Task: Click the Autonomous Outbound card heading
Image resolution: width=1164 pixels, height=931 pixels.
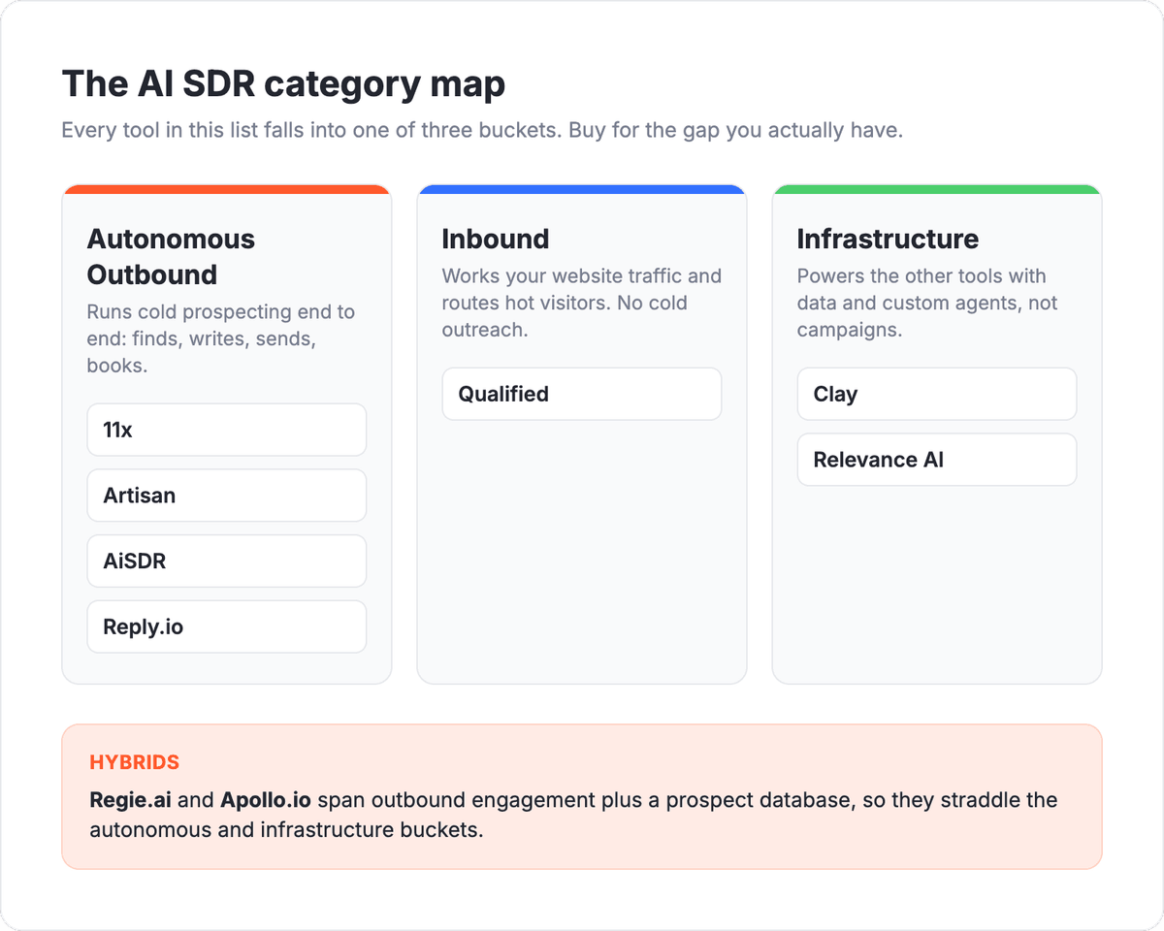Action: 171,257
